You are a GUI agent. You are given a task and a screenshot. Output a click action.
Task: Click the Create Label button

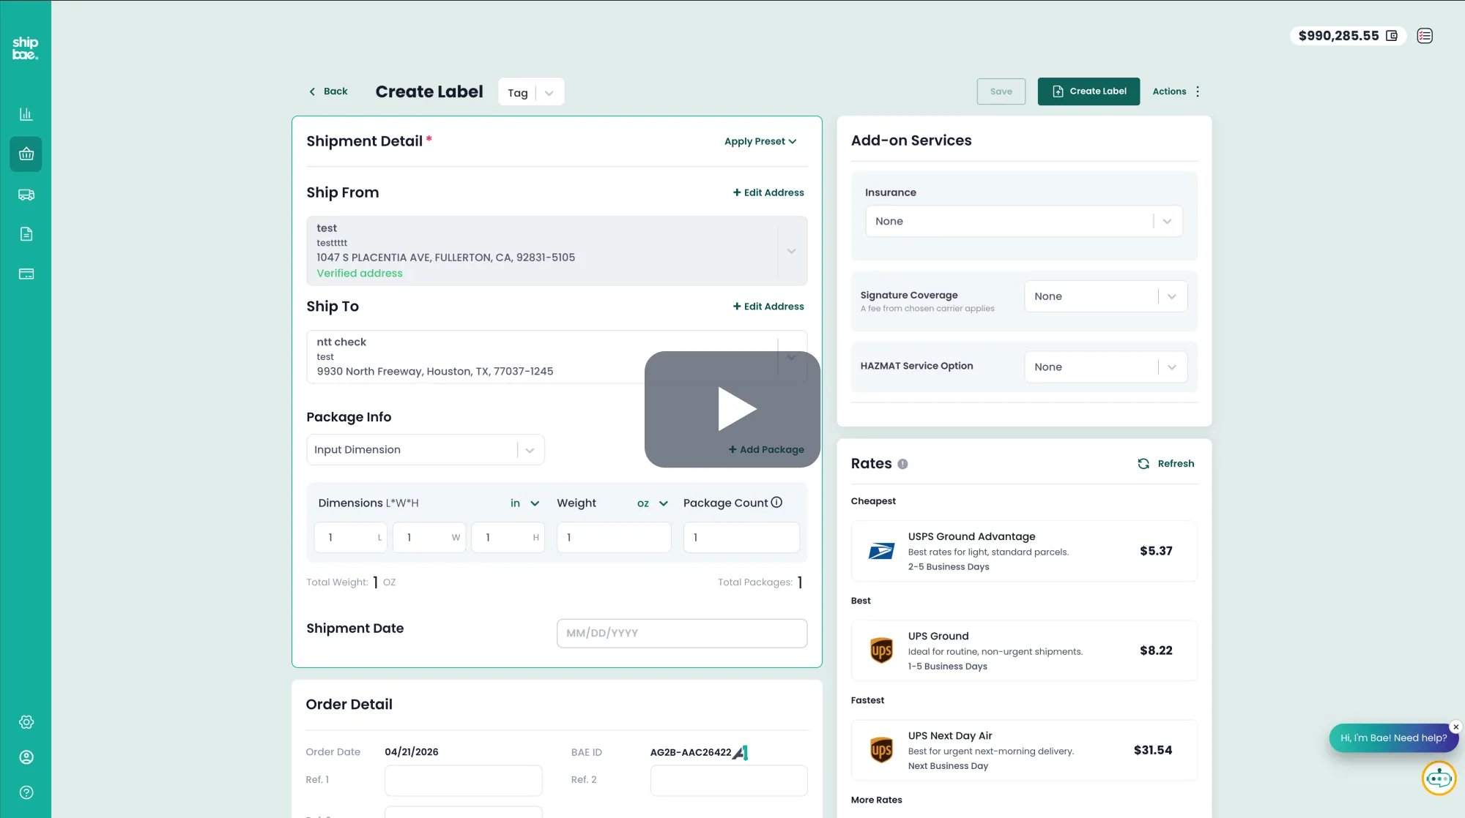[1088, 91]
